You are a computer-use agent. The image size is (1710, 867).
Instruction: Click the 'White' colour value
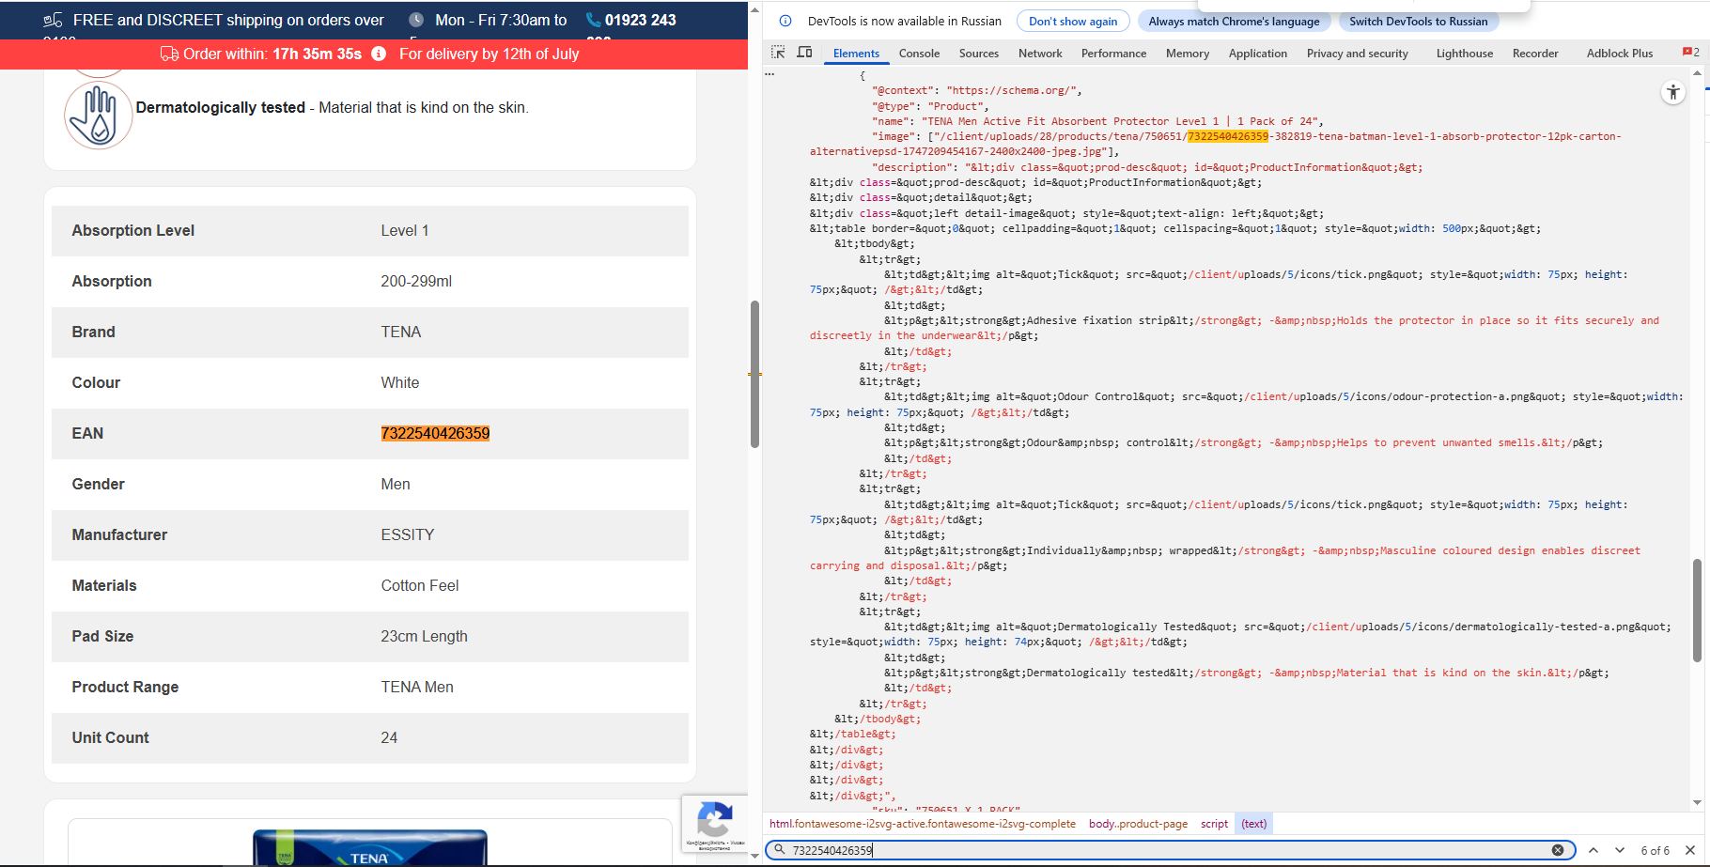(400, 382)
